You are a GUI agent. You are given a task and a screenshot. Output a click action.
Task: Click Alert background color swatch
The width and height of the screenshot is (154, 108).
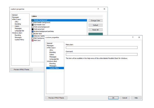[x=33, y=38]
